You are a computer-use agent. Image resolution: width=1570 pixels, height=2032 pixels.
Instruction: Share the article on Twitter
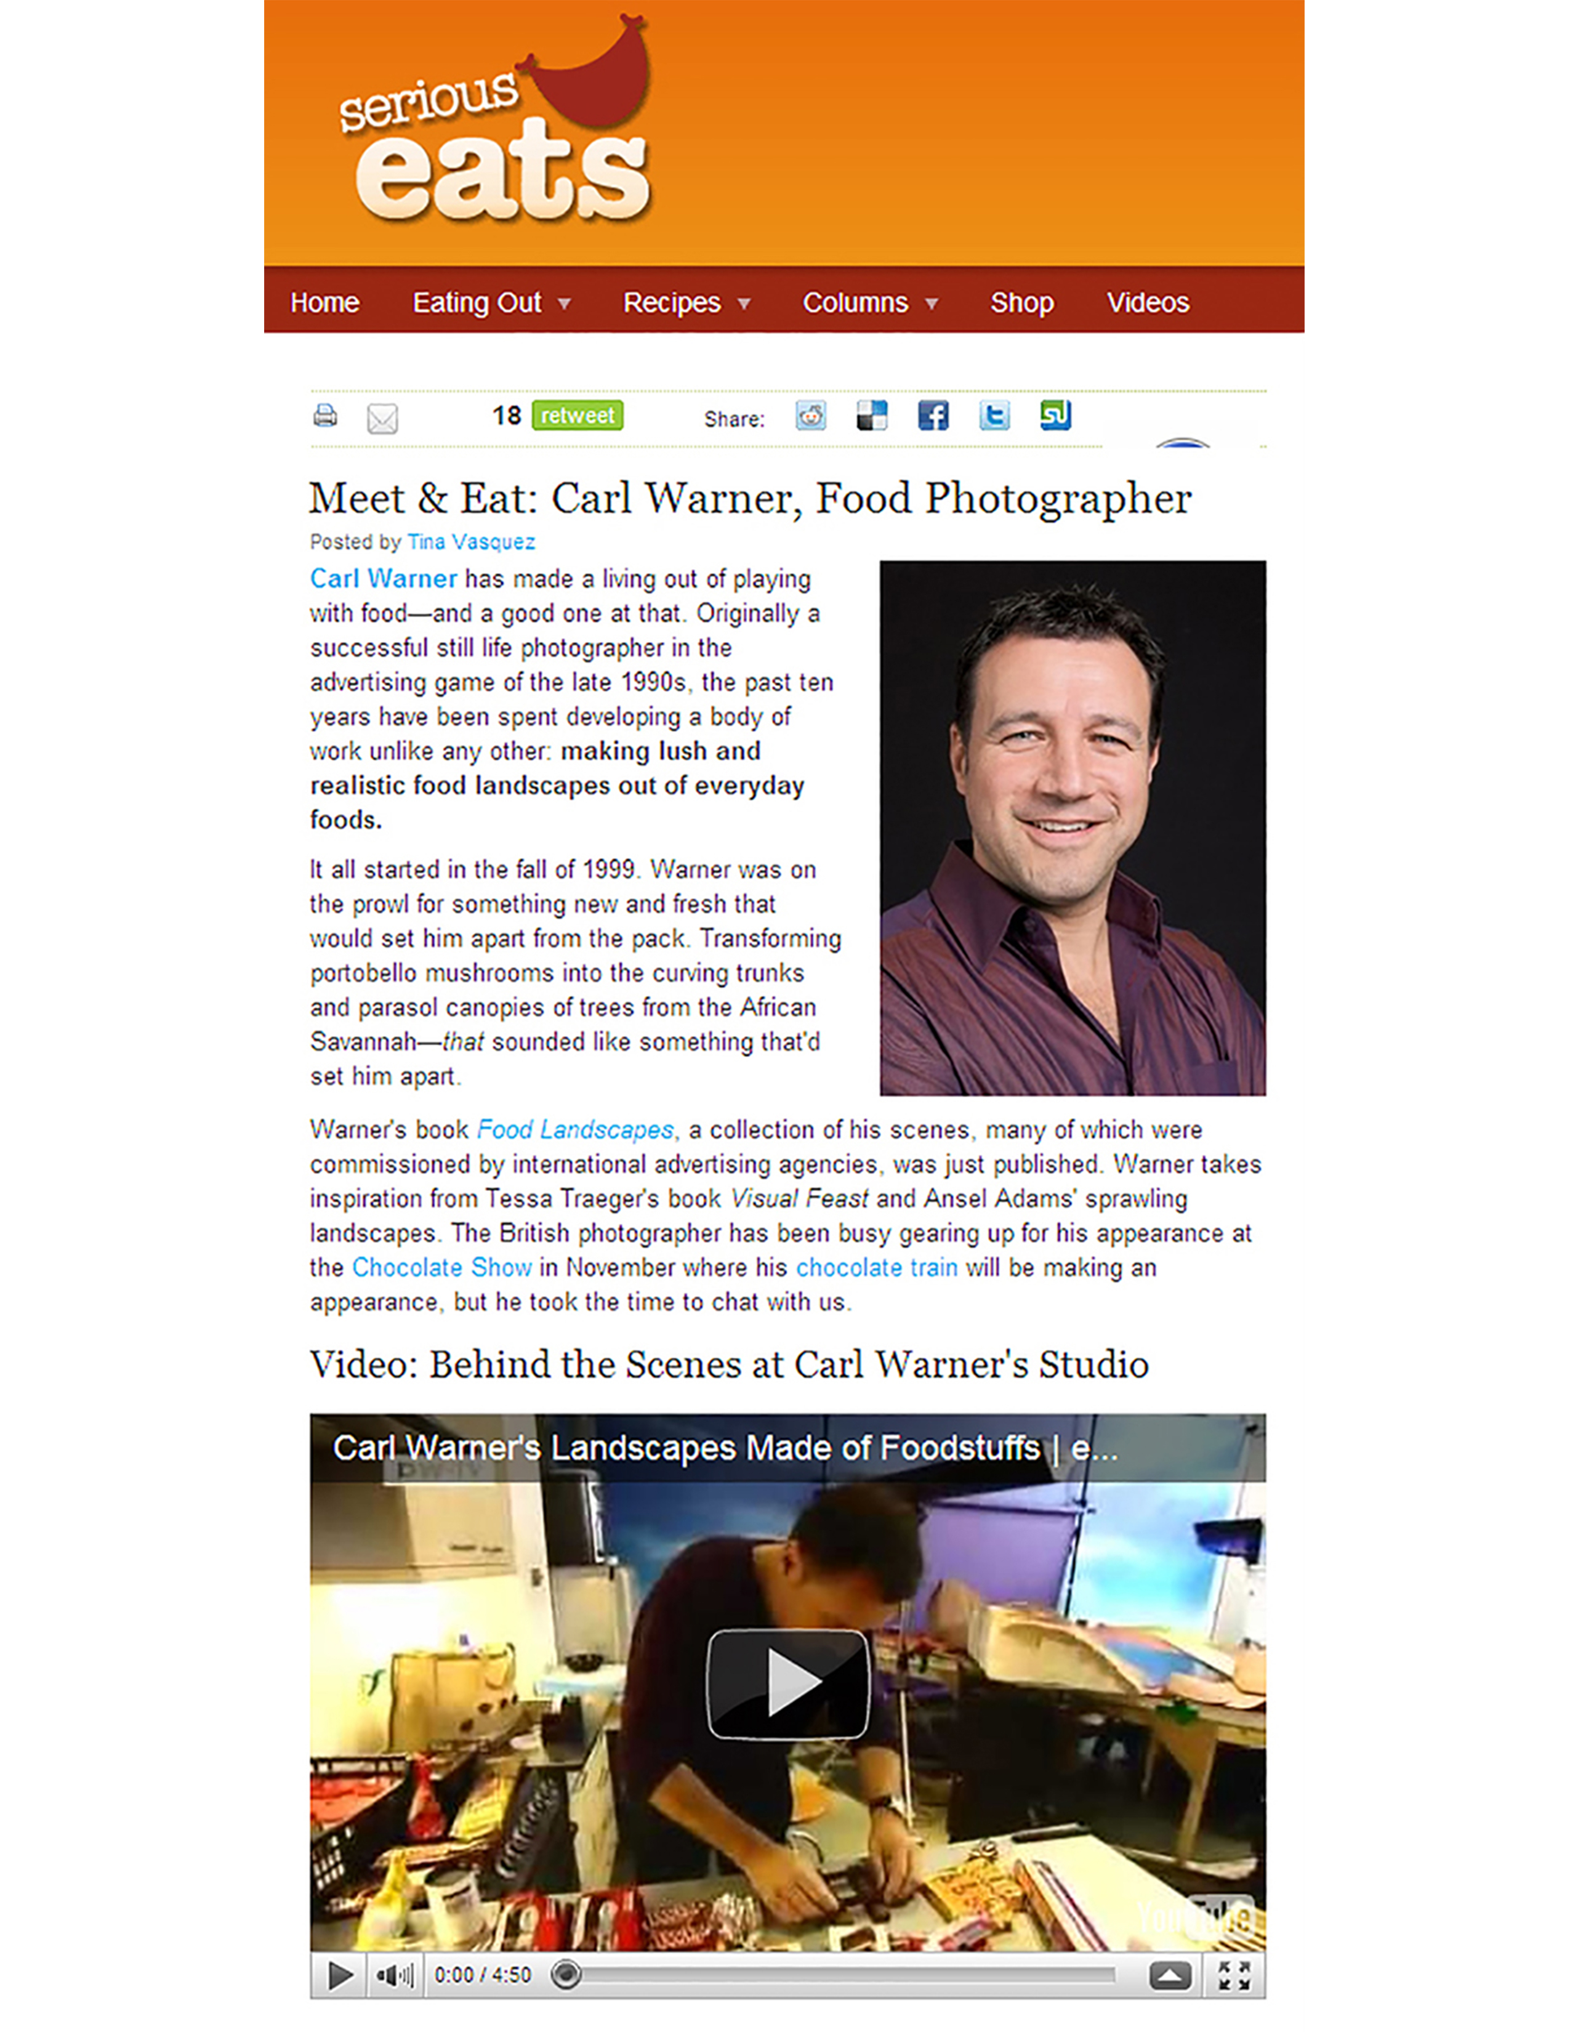point(994,415)
